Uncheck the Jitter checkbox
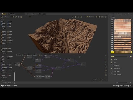Image resolution: width=133 pixels, height=100 pixels. (112, 62)
